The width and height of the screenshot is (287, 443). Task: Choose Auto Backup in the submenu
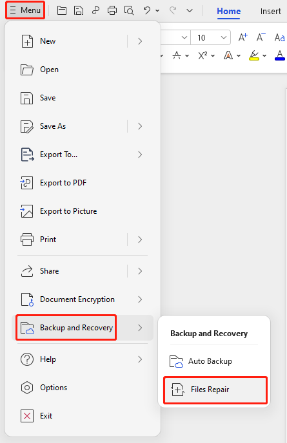point(214,361)
